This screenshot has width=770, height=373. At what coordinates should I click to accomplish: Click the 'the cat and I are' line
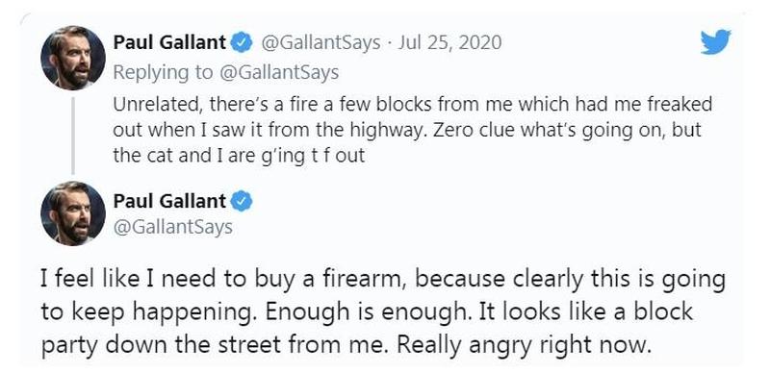tap(182, 156)
